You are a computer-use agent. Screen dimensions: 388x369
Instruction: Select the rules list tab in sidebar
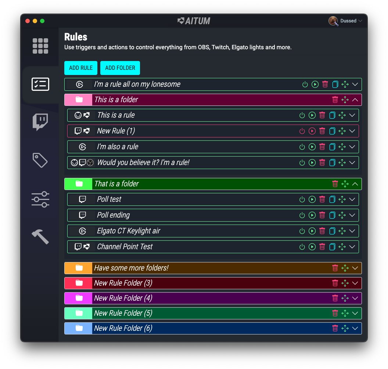[x=40, y=84]
